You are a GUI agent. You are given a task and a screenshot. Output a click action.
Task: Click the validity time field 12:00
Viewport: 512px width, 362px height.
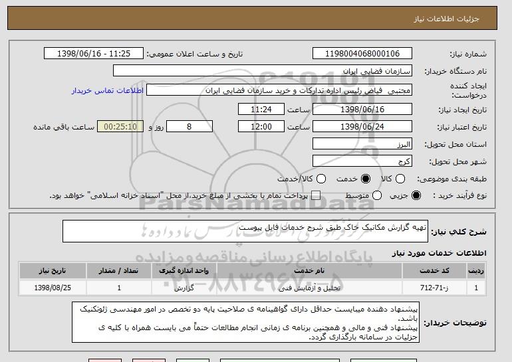click(261, 127)
